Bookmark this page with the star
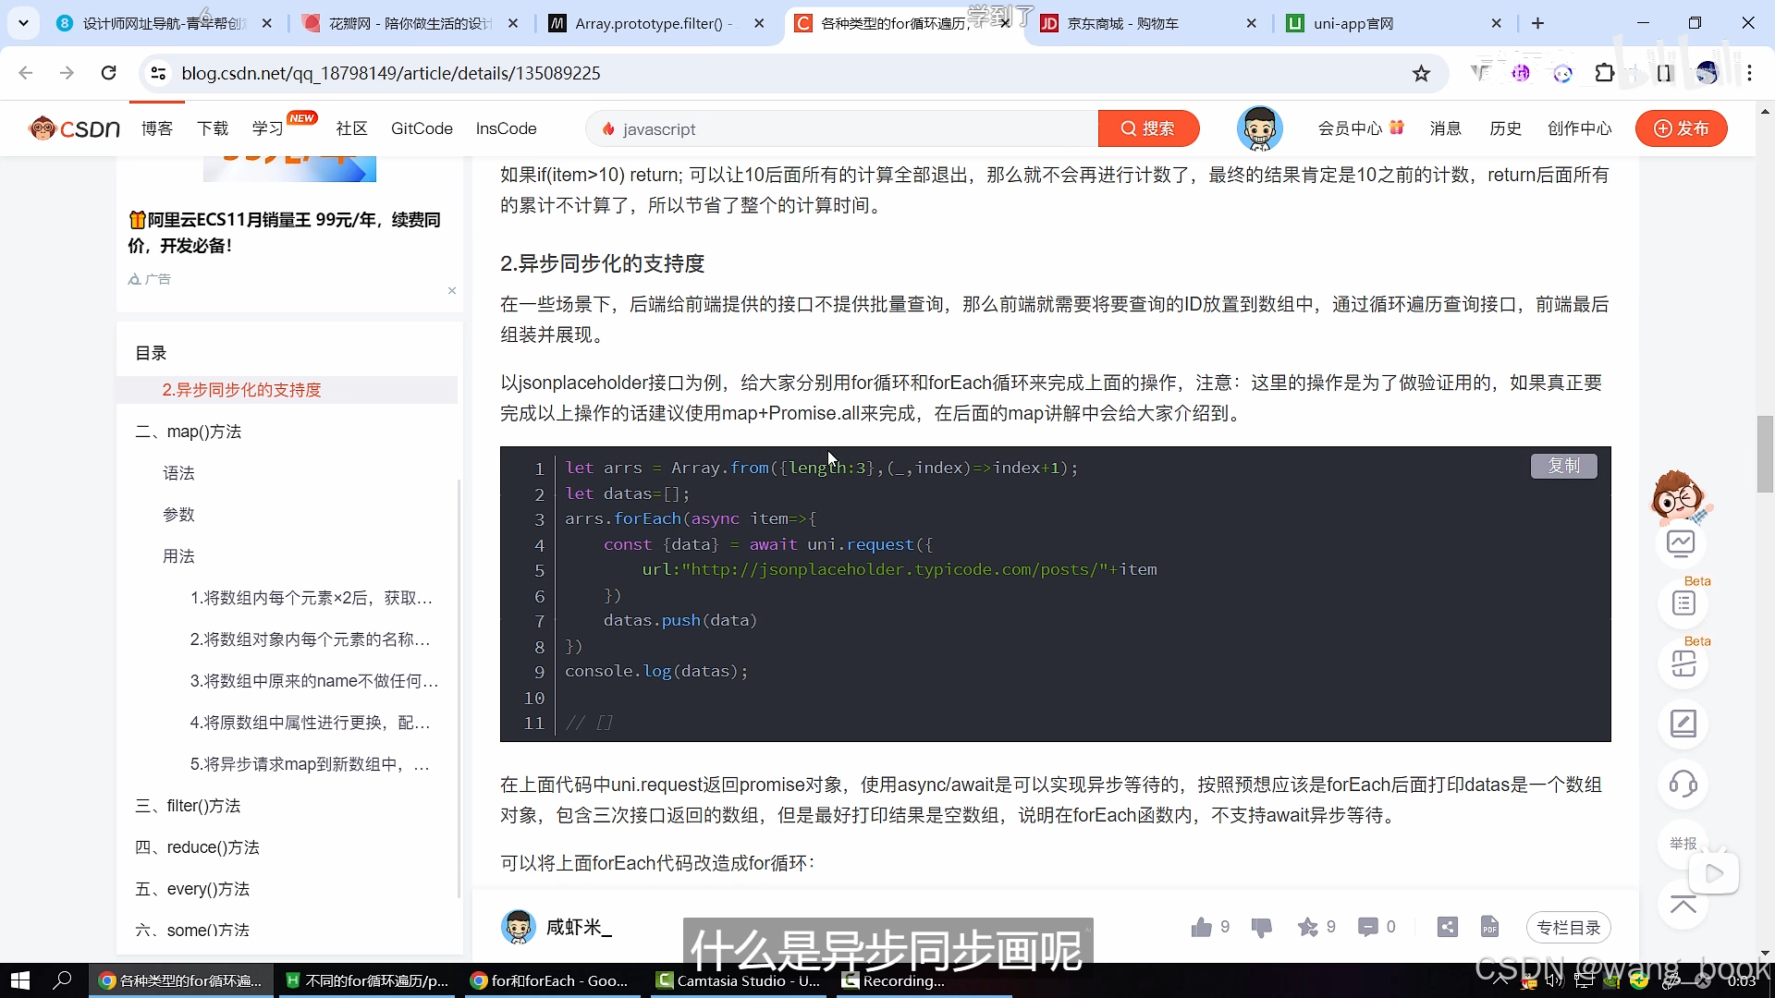Image resolution: width=1775 pixels, height=998 pixels. pyautogui.click(x=1421, y=73)
